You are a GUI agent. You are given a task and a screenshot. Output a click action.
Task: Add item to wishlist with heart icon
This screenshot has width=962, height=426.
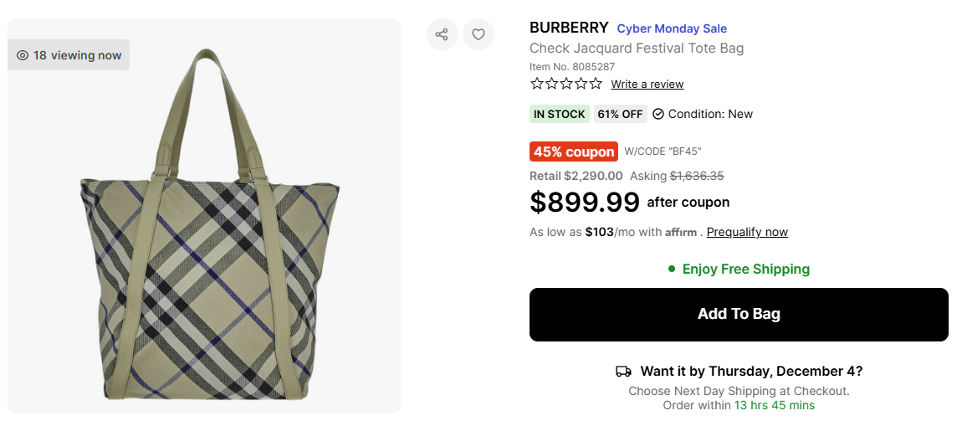pyautogui.click(x=478, y=34)
